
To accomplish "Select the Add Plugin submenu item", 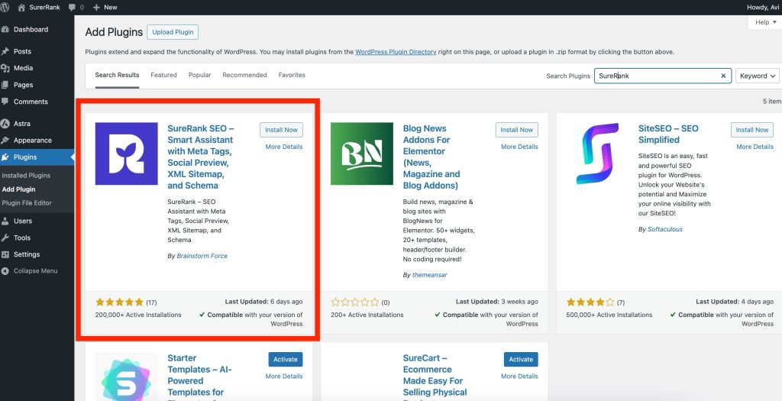I will [18, 189].
